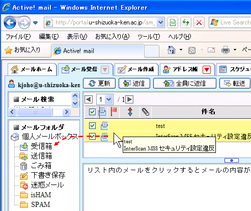Open the 送信箱 sent folder

click(41, 156)
